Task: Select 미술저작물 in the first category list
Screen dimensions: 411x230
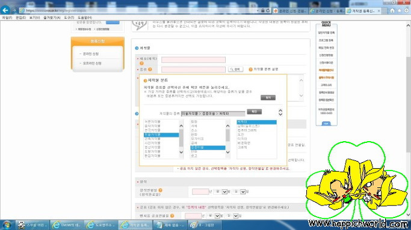Action: tap(161, 135)
